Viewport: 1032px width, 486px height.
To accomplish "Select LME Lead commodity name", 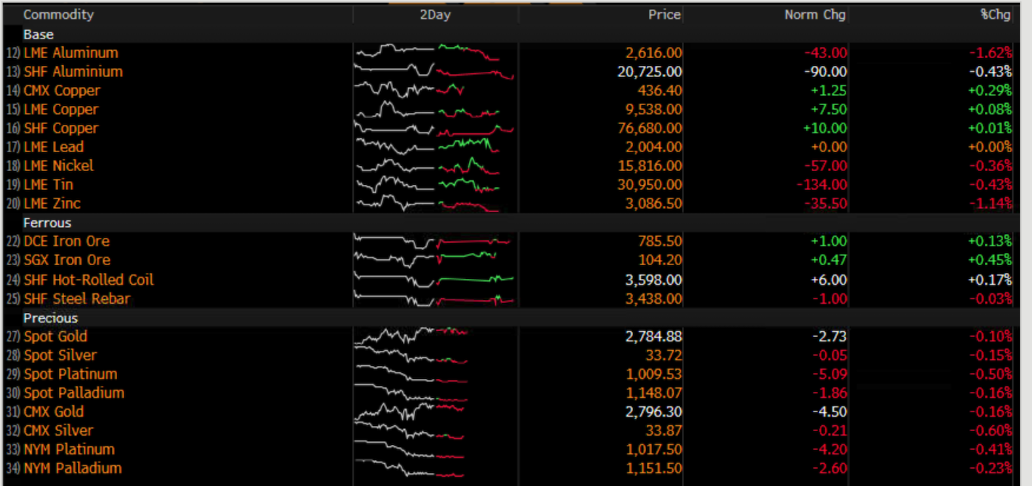I will (x=54, y=148).
